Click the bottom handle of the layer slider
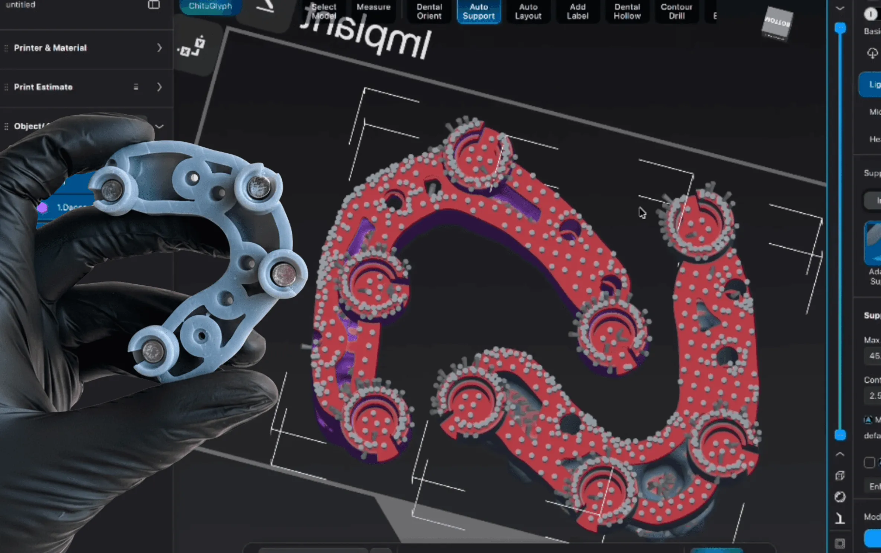Screen dimensions: 881x553 pos(840,435)
